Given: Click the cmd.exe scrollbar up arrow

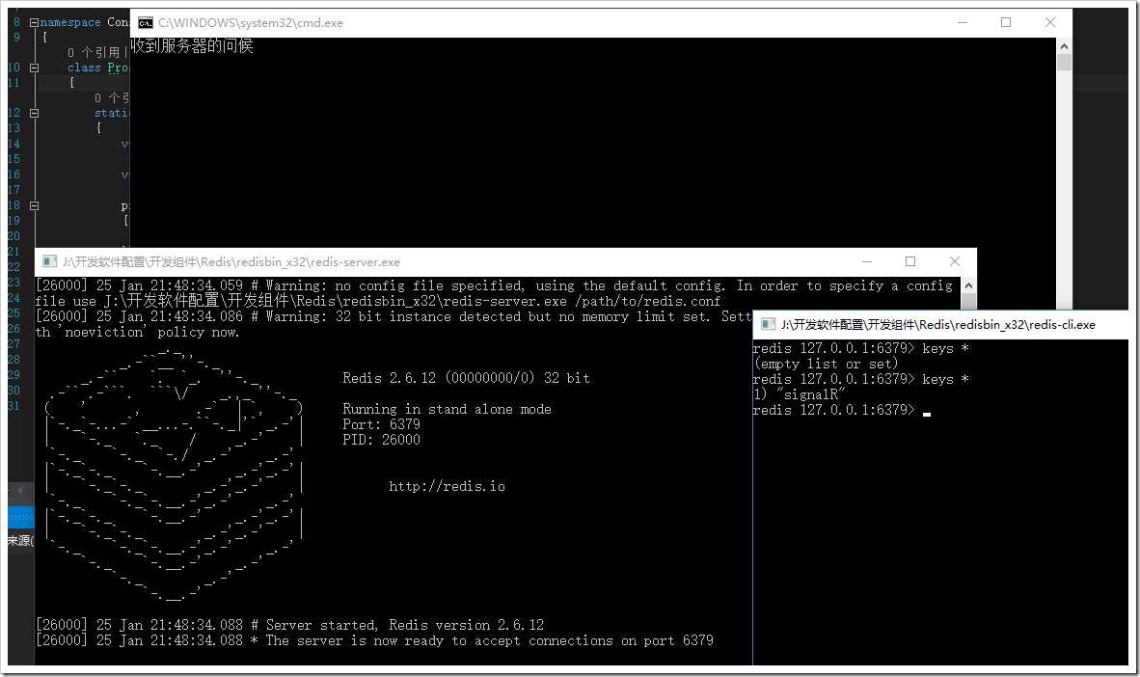Looking at the screenshot, I should coord(1065,46).
